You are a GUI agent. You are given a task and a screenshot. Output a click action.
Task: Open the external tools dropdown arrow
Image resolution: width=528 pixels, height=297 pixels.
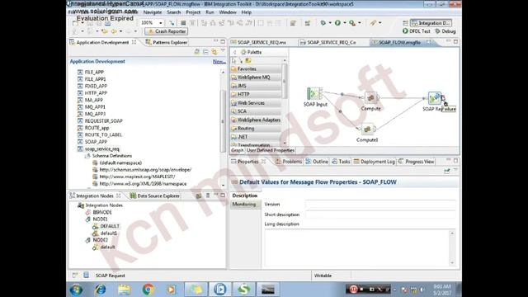tap(360, 22)
